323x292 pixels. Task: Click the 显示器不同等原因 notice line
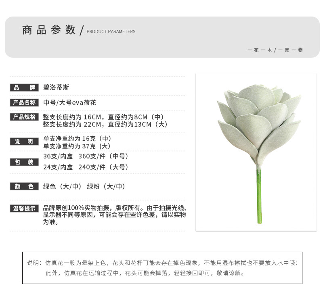[x=114, y=215]
